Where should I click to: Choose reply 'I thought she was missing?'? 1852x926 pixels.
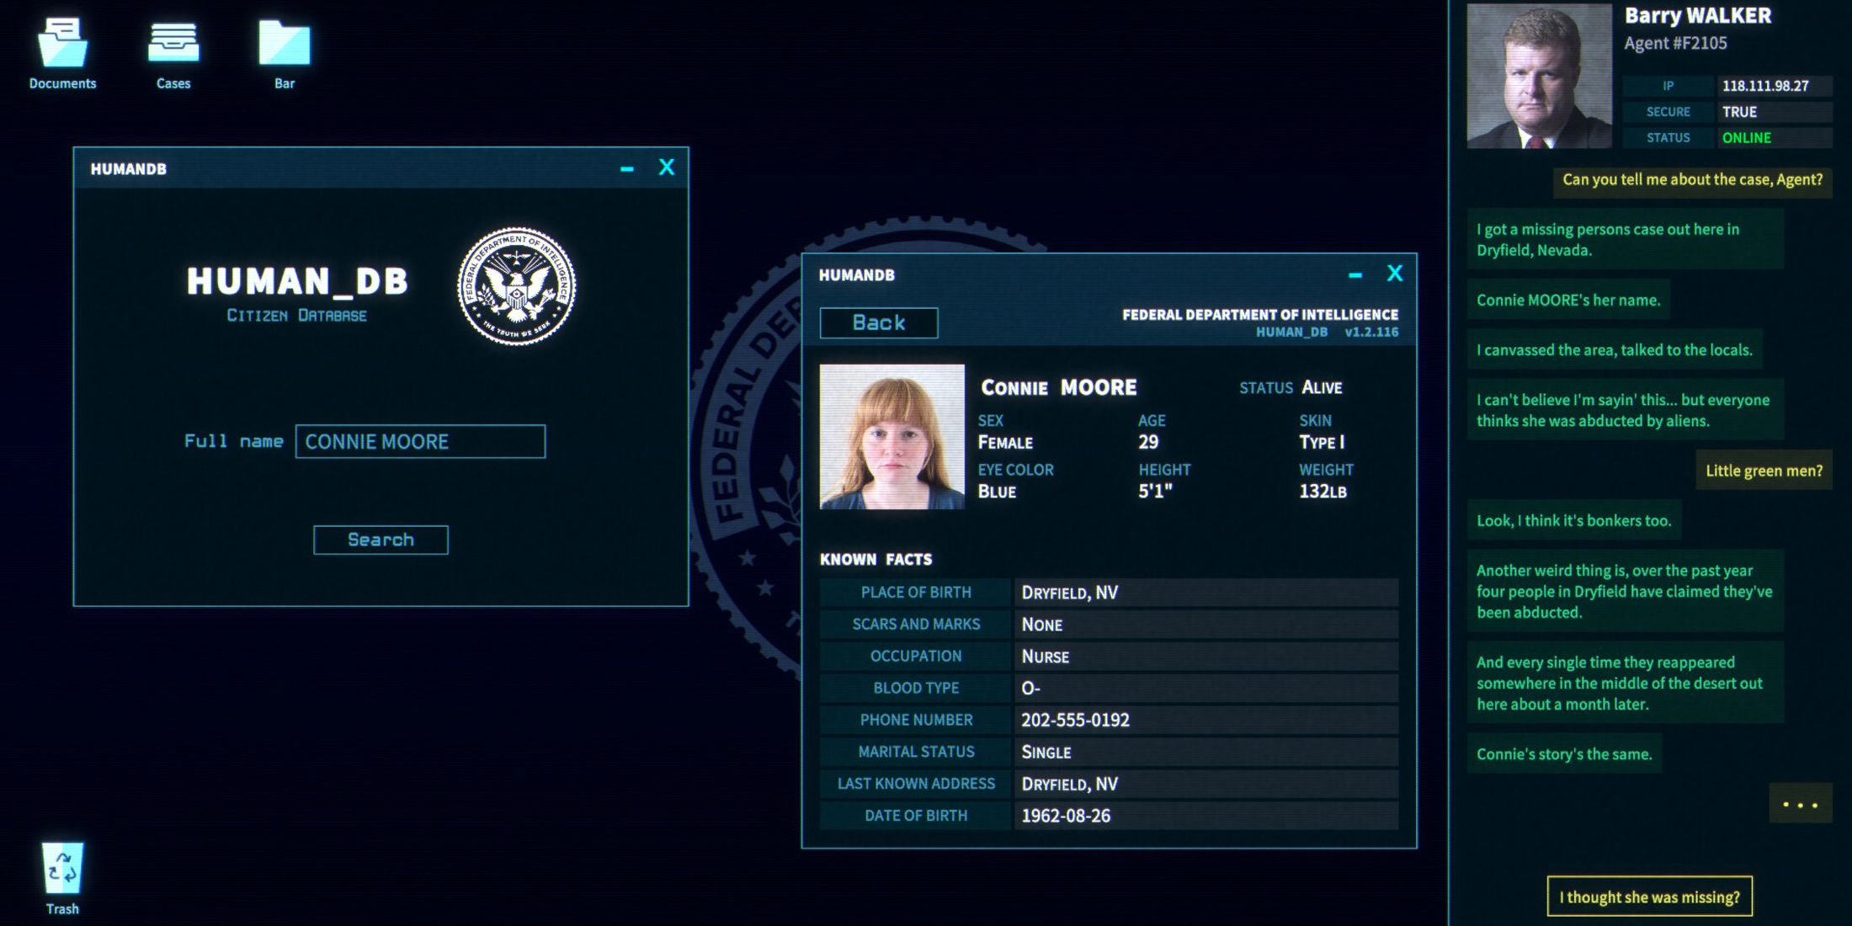coord(1649,897)
